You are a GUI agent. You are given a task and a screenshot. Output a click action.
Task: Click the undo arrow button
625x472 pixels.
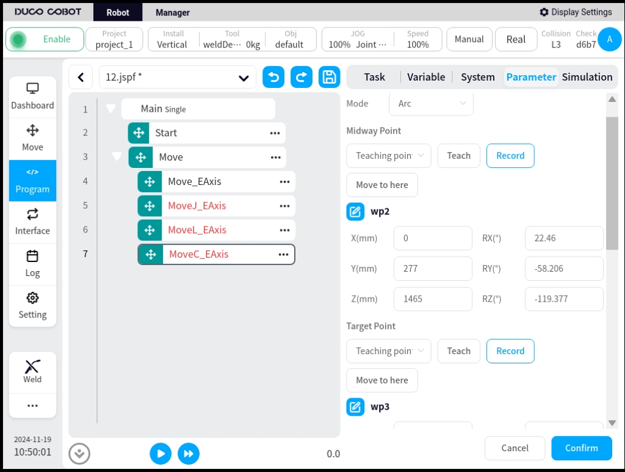[273, 77]
